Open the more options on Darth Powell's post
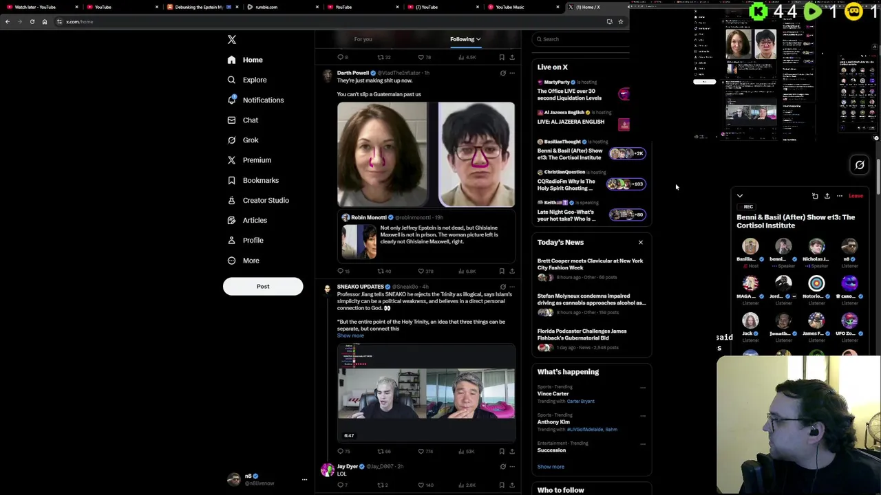Image resolution: width=881 pixels, height=495 pixels. point(512,73)
